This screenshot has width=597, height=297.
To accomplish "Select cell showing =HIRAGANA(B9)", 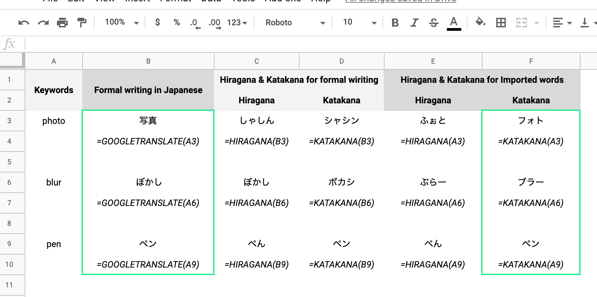I will [x=257, y=264].
